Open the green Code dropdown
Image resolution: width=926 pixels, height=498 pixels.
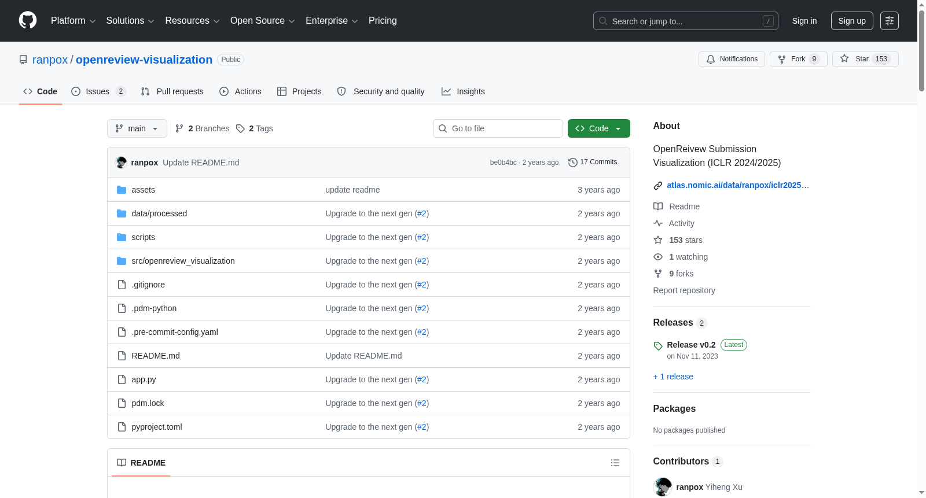(x=598, y=128)
